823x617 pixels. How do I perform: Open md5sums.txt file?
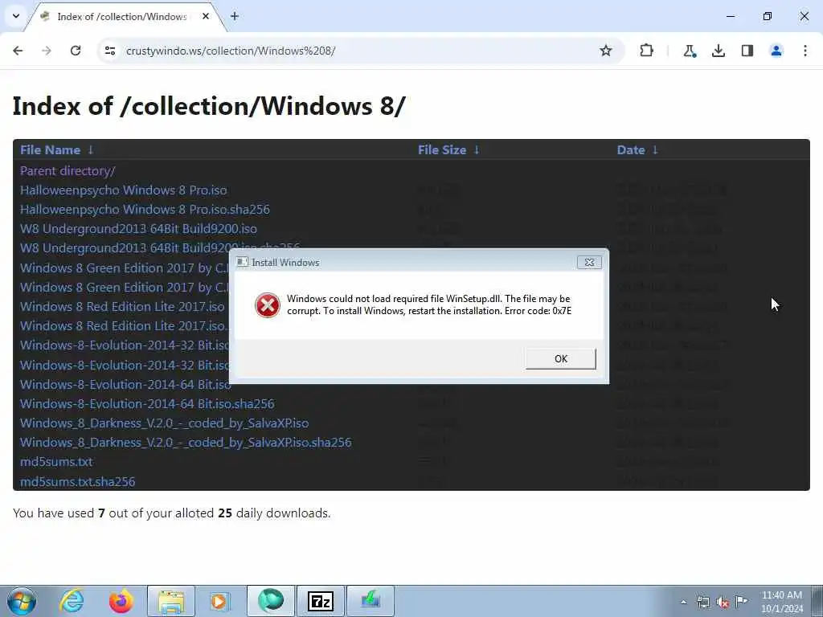[x=56, y=462]
